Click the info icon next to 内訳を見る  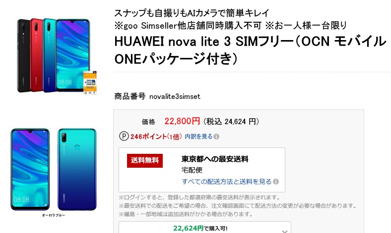[x=216, y=137]
